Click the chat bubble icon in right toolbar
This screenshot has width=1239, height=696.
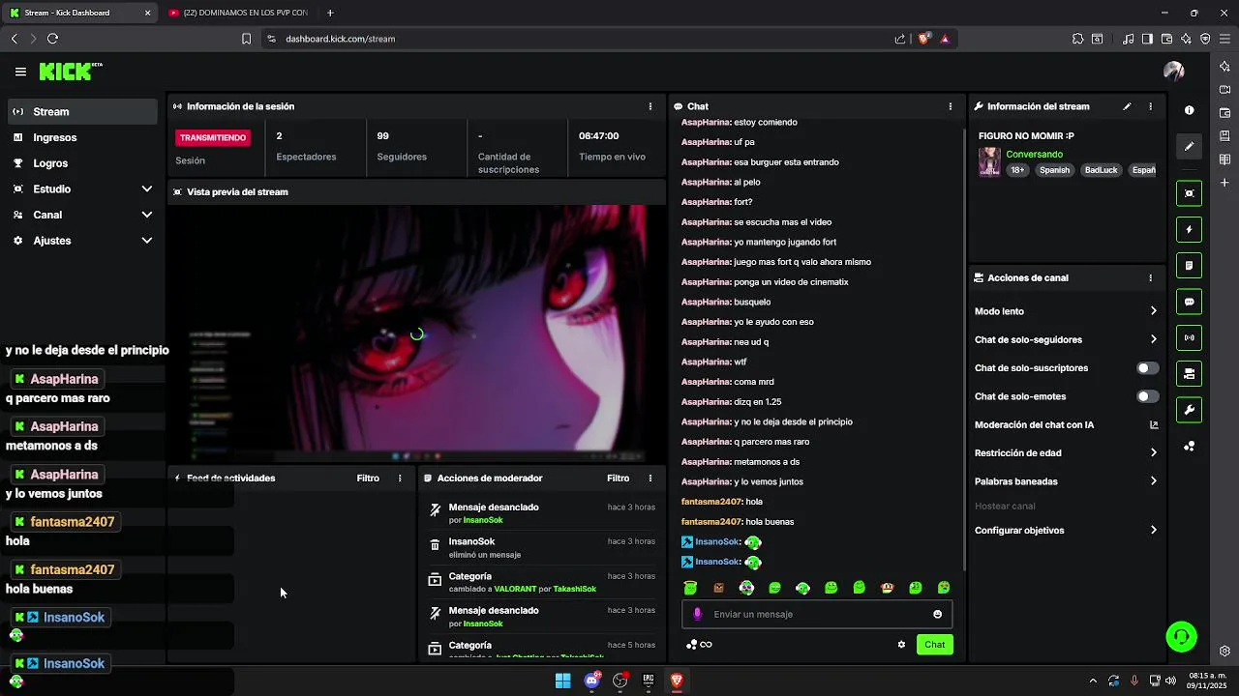click(x=1189, y=302)
